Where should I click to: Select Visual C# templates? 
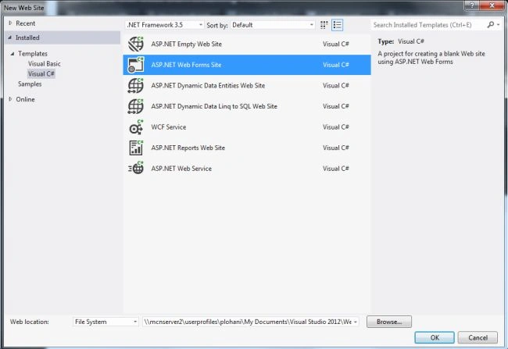pyautogui.click(x=41, y=74)
